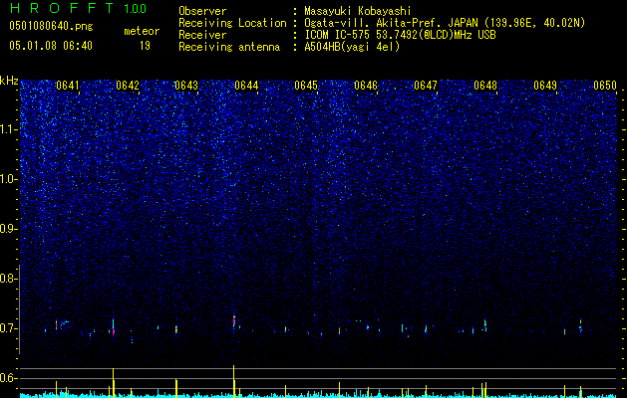Click the A504HB(yagi 4el) antenna text
The height and width of the screenshot is (398, 627).
[352, 47]
